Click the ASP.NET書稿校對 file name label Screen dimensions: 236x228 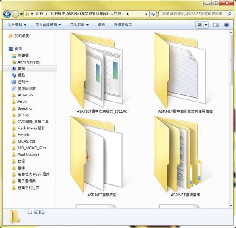pos(102,195)
